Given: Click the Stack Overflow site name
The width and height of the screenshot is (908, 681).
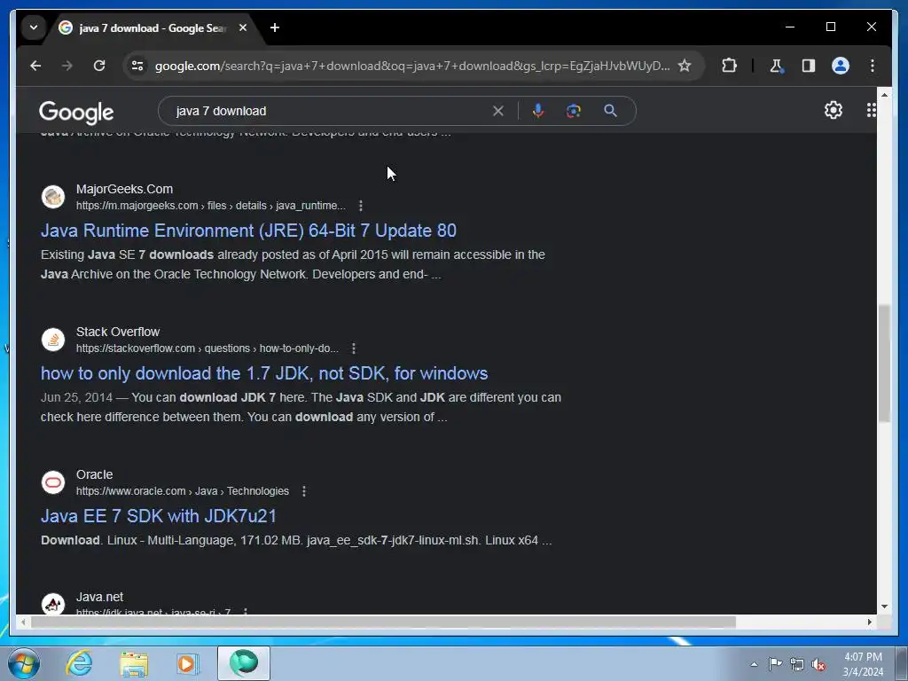Looking at the screenshot, I should (118, 332).
